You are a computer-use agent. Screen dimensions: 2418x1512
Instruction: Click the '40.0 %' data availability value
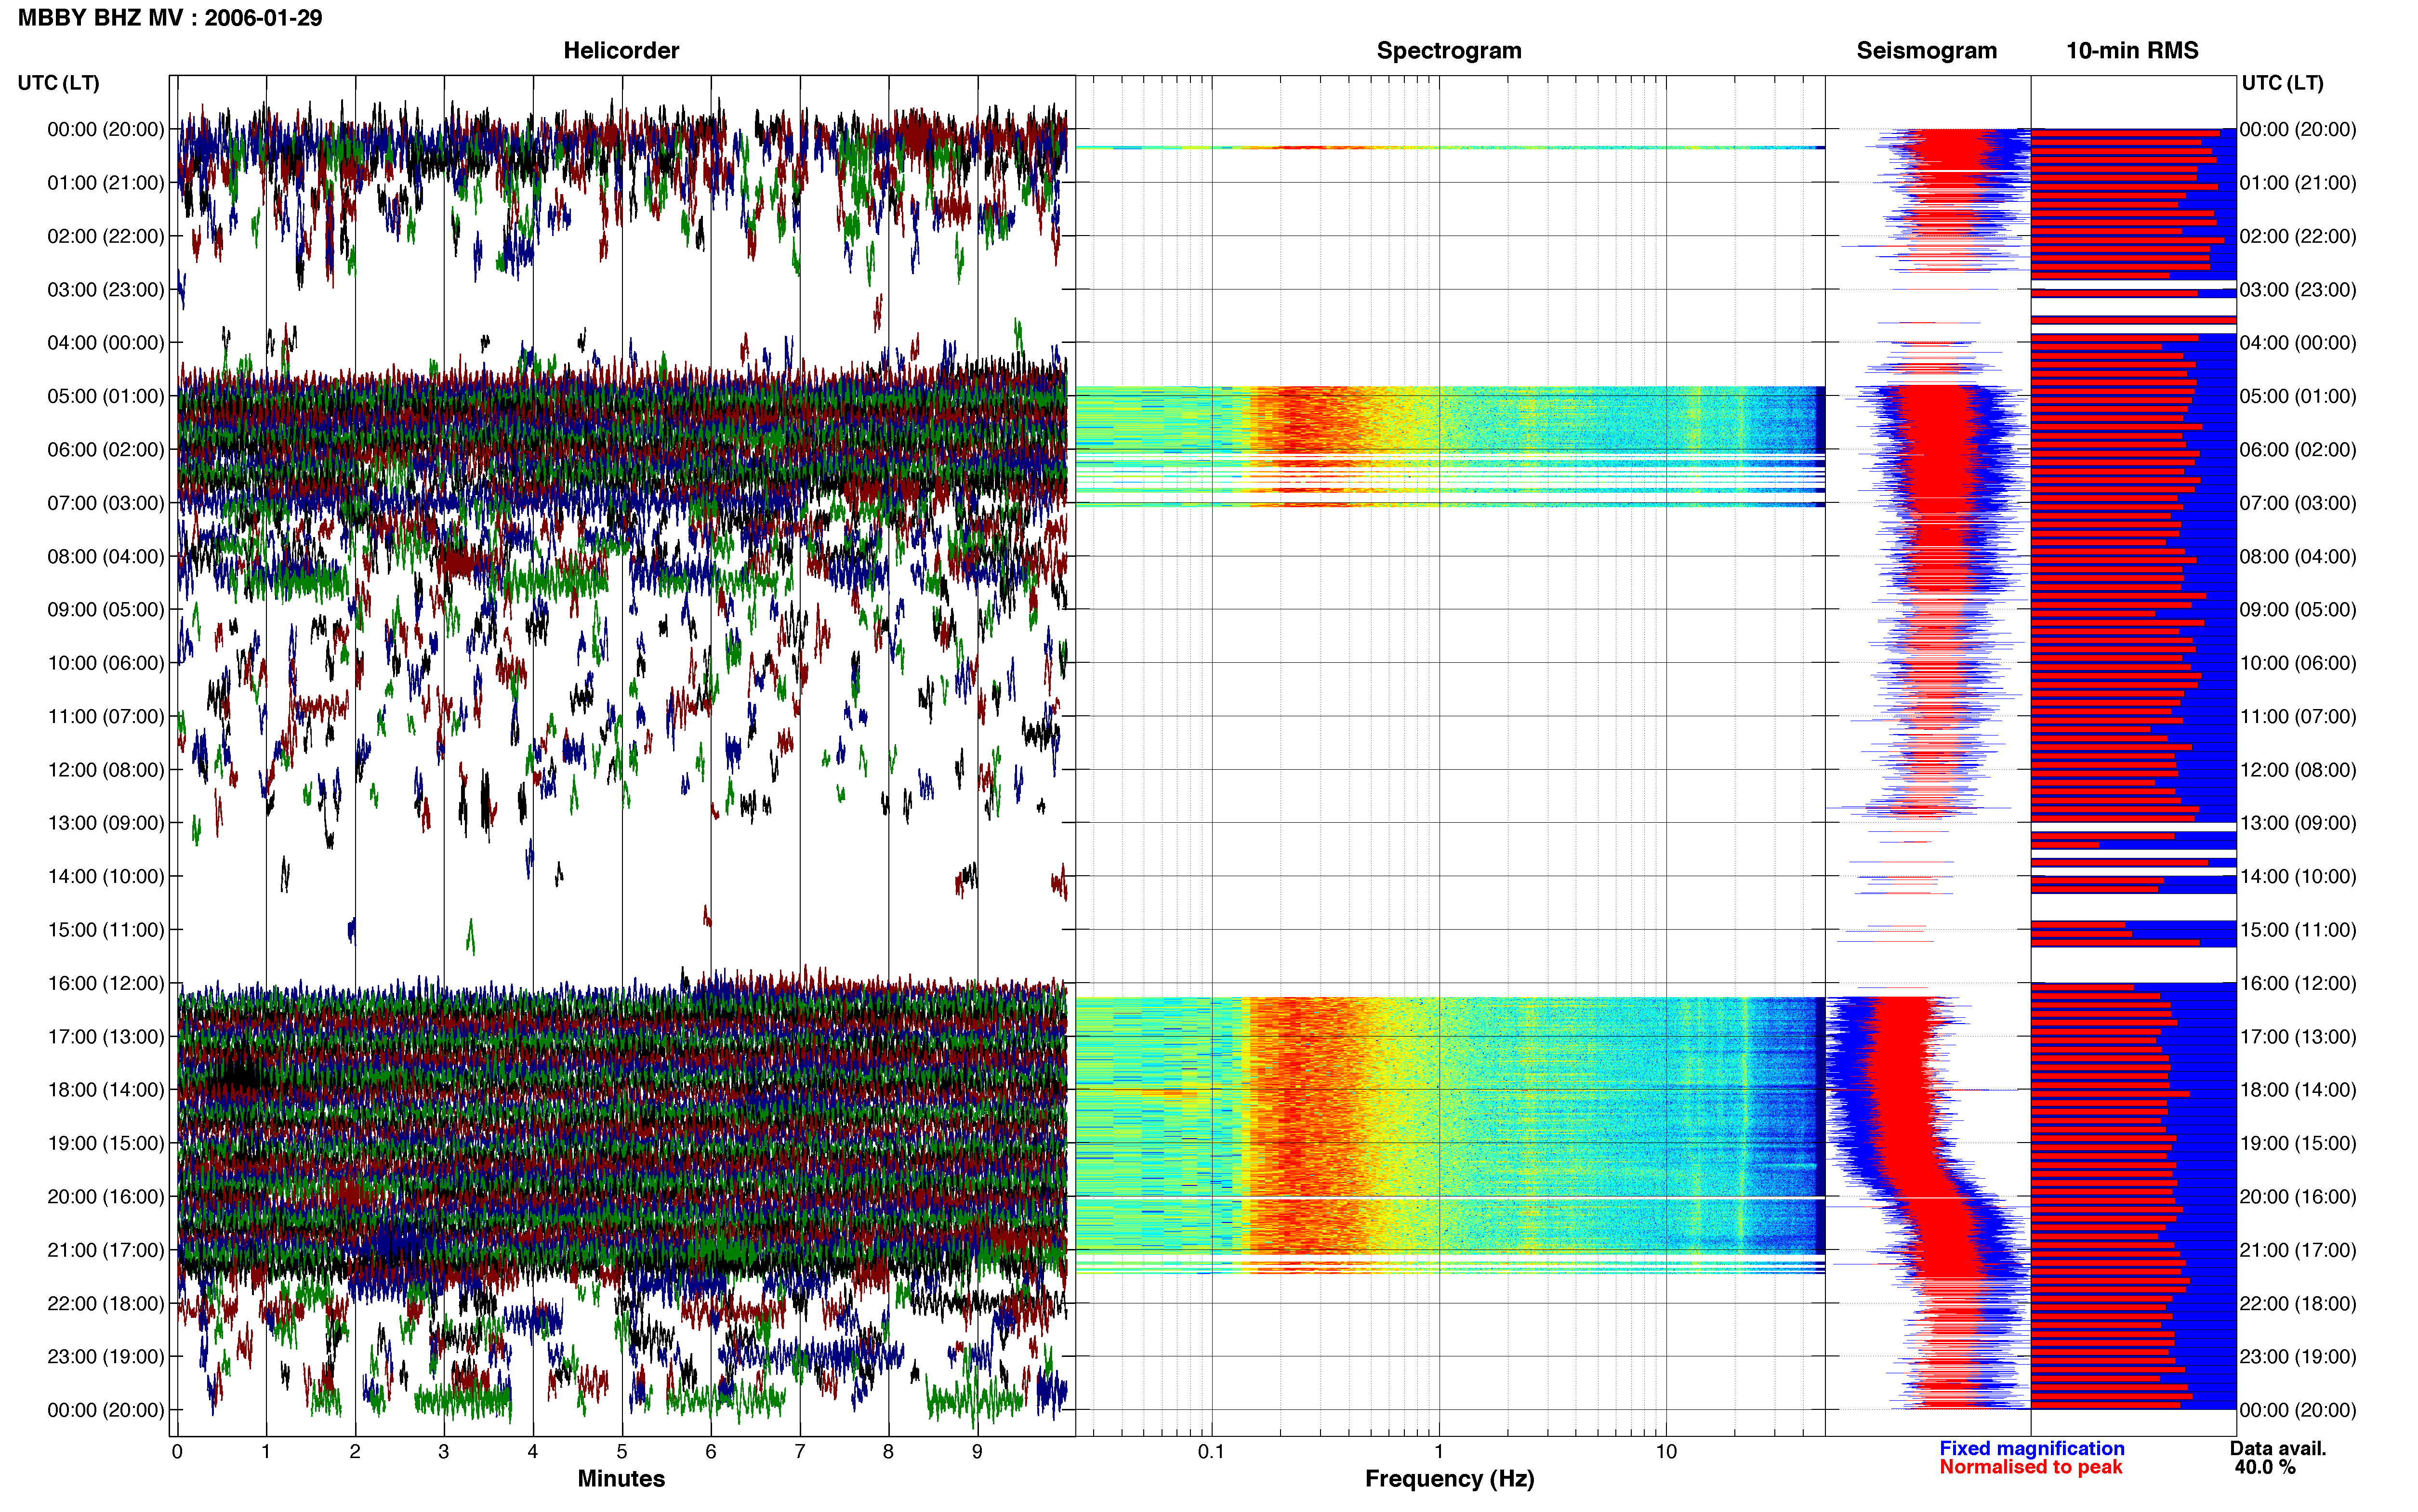pos(2265,1467)
